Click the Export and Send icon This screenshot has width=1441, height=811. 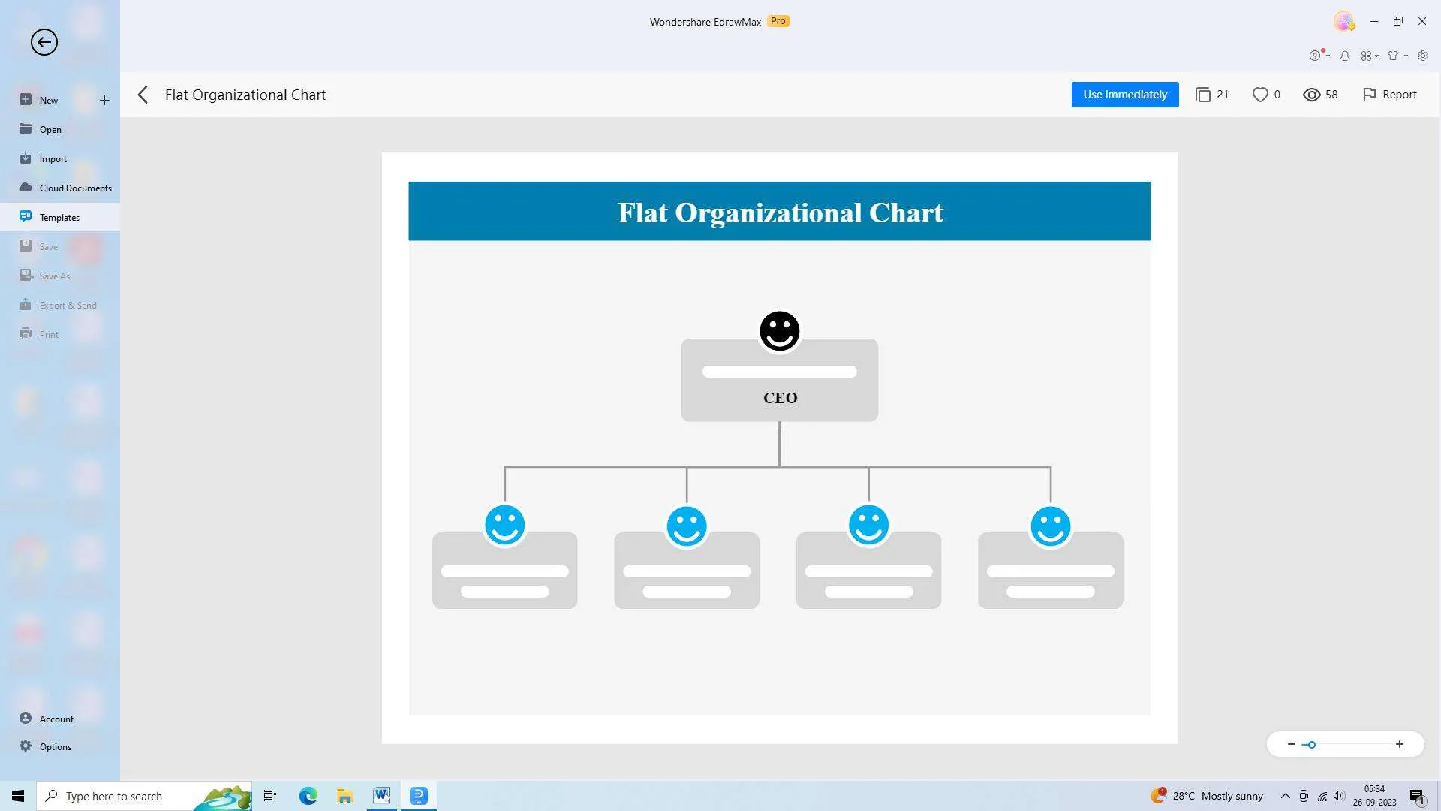(x=26, y=304)
